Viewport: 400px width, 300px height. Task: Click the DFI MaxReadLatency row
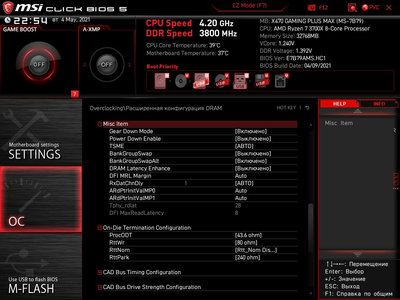pyautogui.click(x=203, y=213)
